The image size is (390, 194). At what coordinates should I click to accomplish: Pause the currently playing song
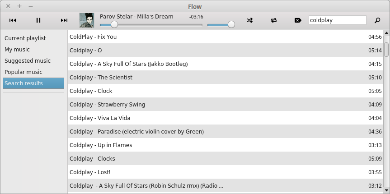point(38,20)
